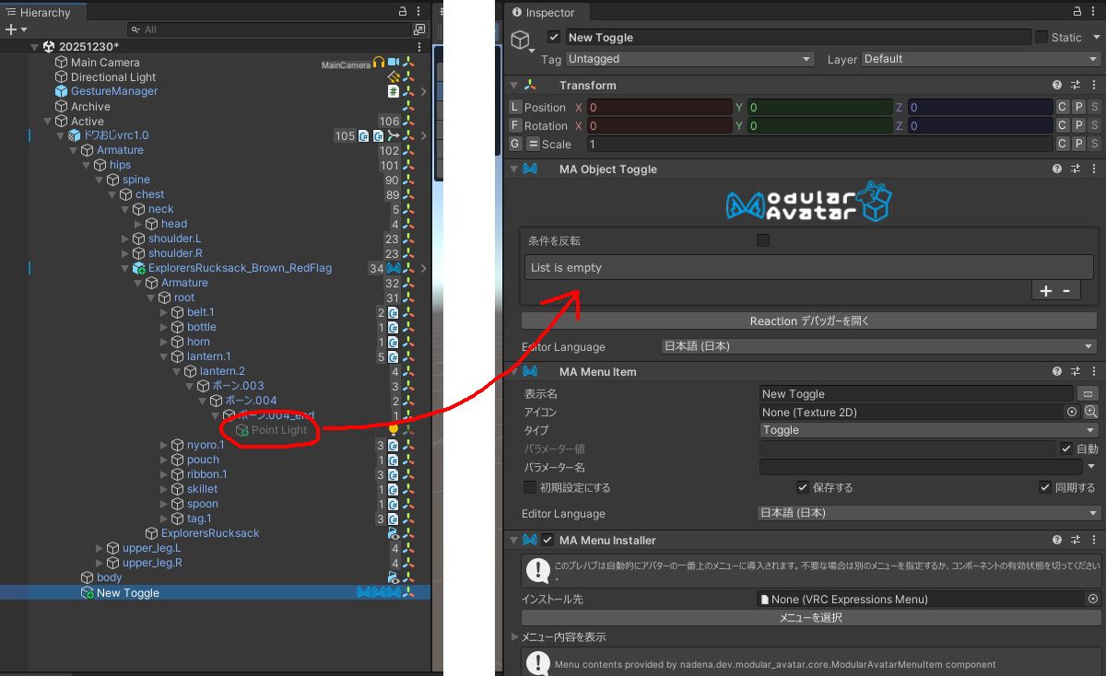Open the MA Object Toggle help icon
This screenshot has width=1106, height=676.
click(1057, 169)
